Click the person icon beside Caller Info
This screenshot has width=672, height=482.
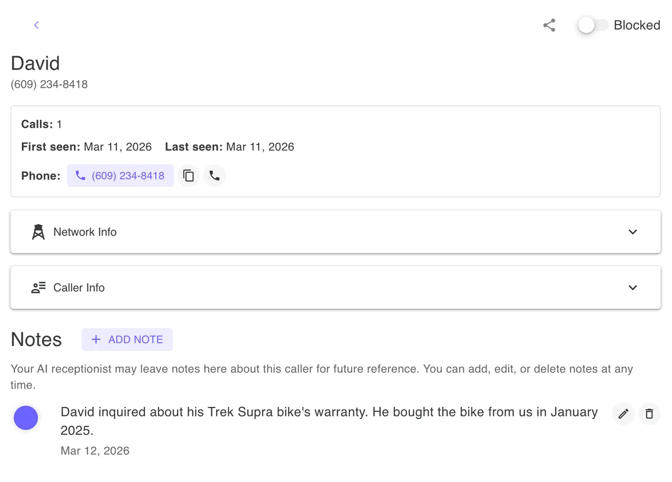point(38,287)
